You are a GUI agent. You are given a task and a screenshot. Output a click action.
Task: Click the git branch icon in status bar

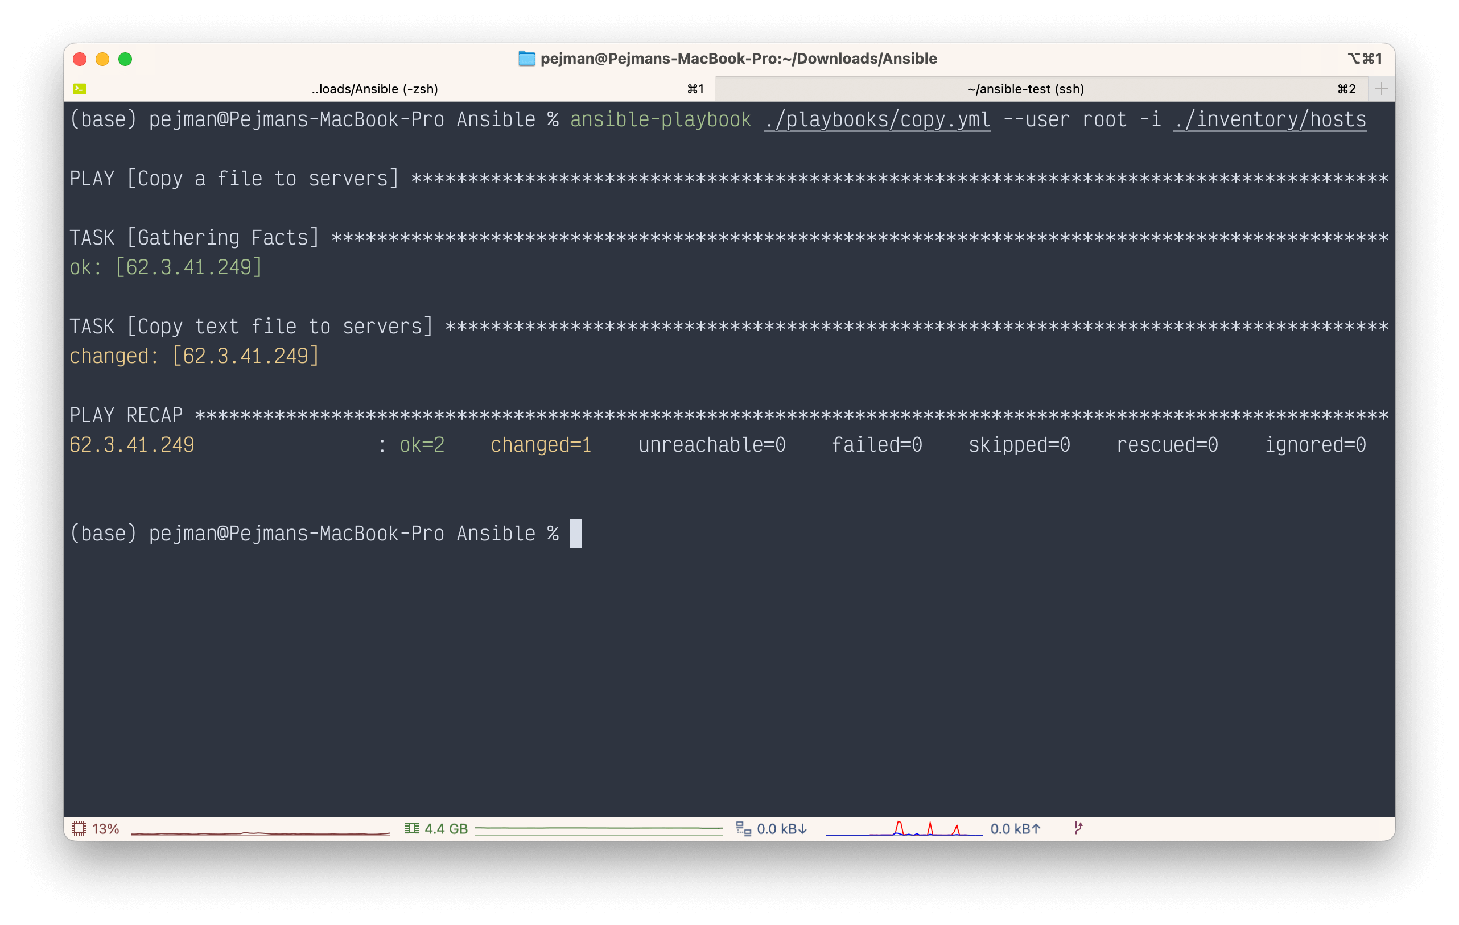pyautogui.click(x=1078, y=828)
